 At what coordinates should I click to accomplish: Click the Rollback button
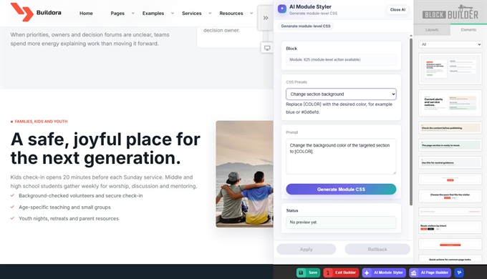point(377,249)
